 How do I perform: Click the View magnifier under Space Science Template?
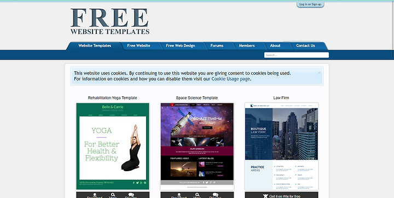tap(198, 195)
